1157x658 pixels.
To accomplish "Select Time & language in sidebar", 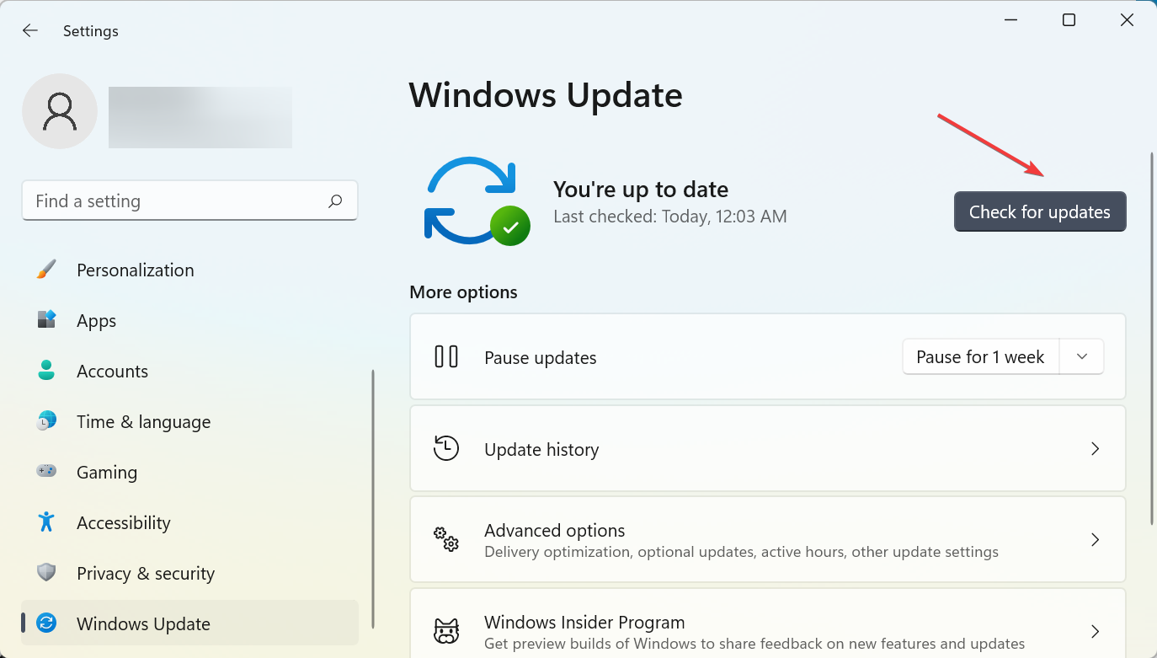I will pos(189,421).
